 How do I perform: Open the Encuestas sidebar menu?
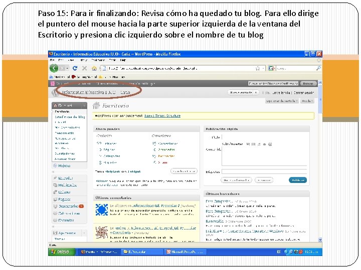click(x=66, y=220)
